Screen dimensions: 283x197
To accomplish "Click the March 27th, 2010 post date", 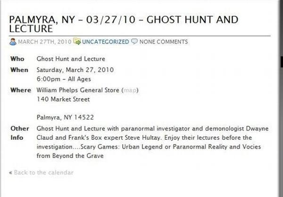I will pyautogui.click(x=45, y=42).
